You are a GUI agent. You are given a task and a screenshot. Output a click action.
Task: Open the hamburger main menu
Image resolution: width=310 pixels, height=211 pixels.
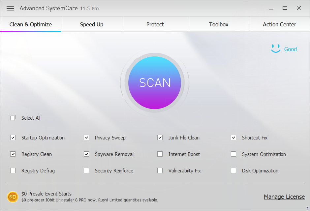pyautogui.click(x=10, y=9)
